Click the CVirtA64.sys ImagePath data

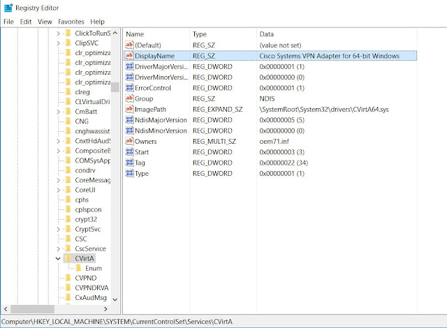[324, 110]
